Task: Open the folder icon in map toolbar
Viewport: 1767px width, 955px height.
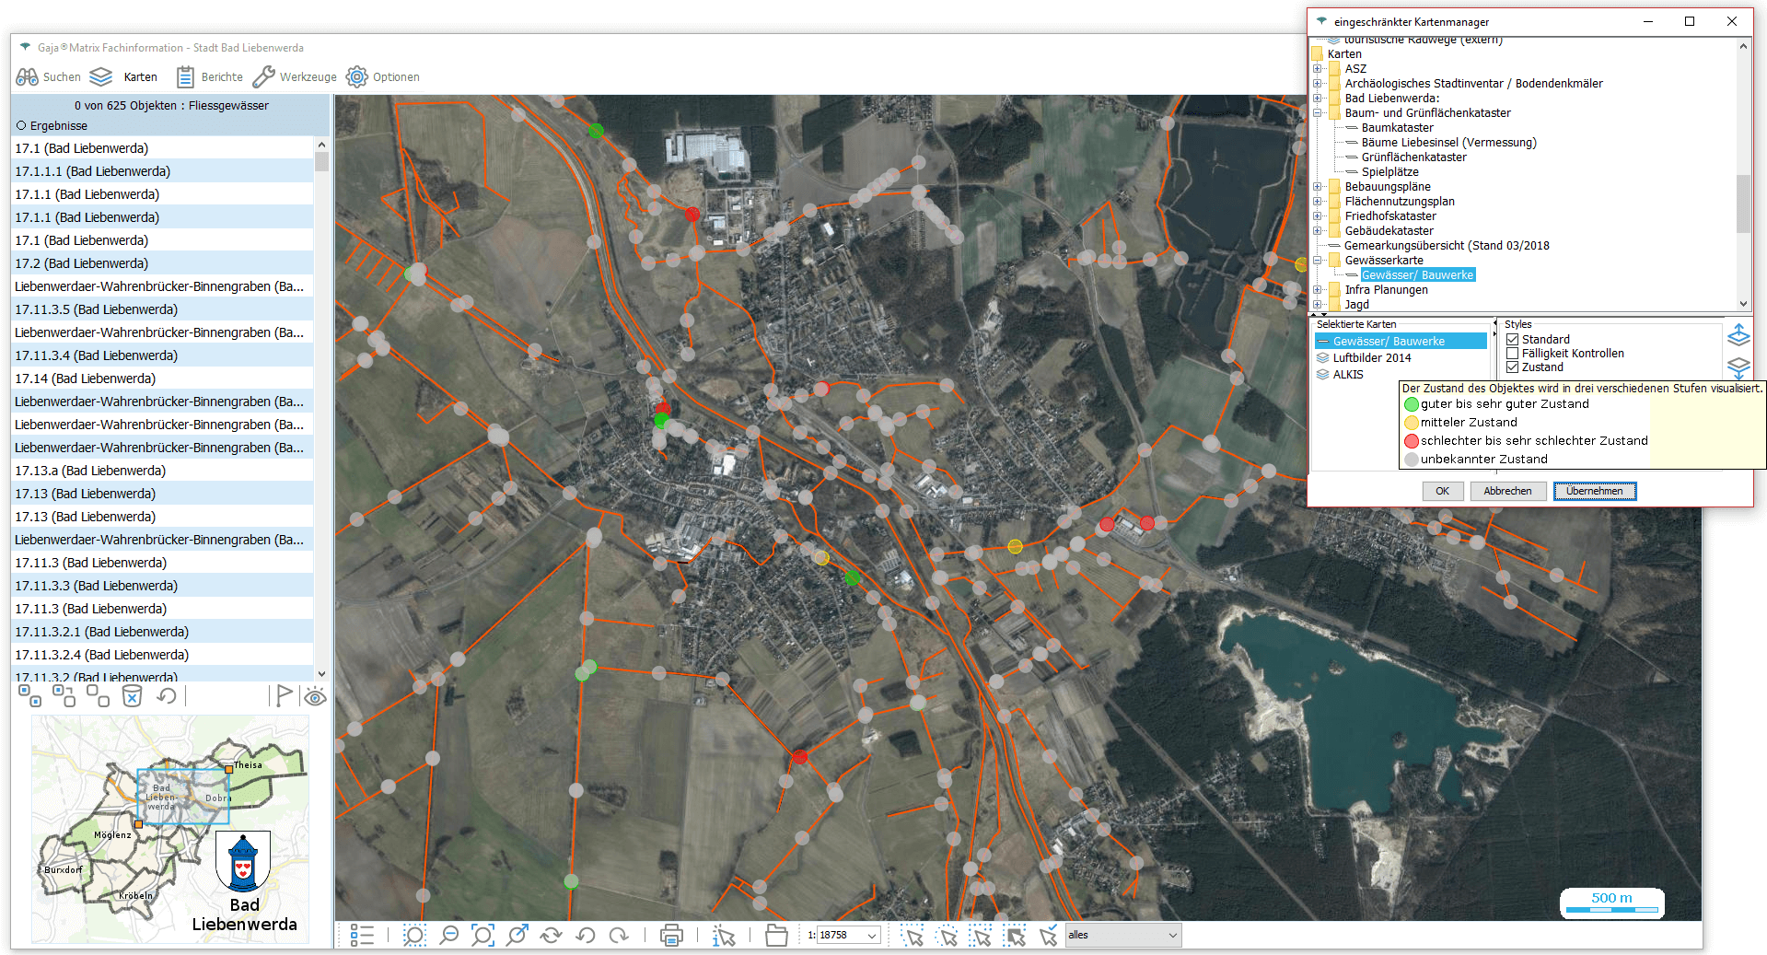Action: click(776, 936)
